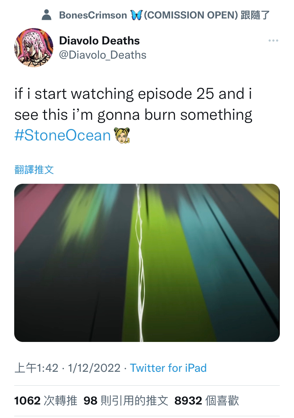294x418 pixels.
Task: Click the tweet date 1/12/2022
Action: [94, 368]
